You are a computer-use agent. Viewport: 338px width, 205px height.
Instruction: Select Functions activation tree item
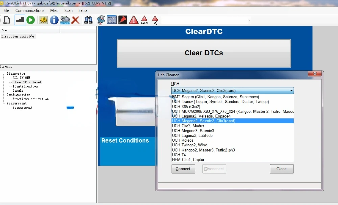[x=30, y=99]
